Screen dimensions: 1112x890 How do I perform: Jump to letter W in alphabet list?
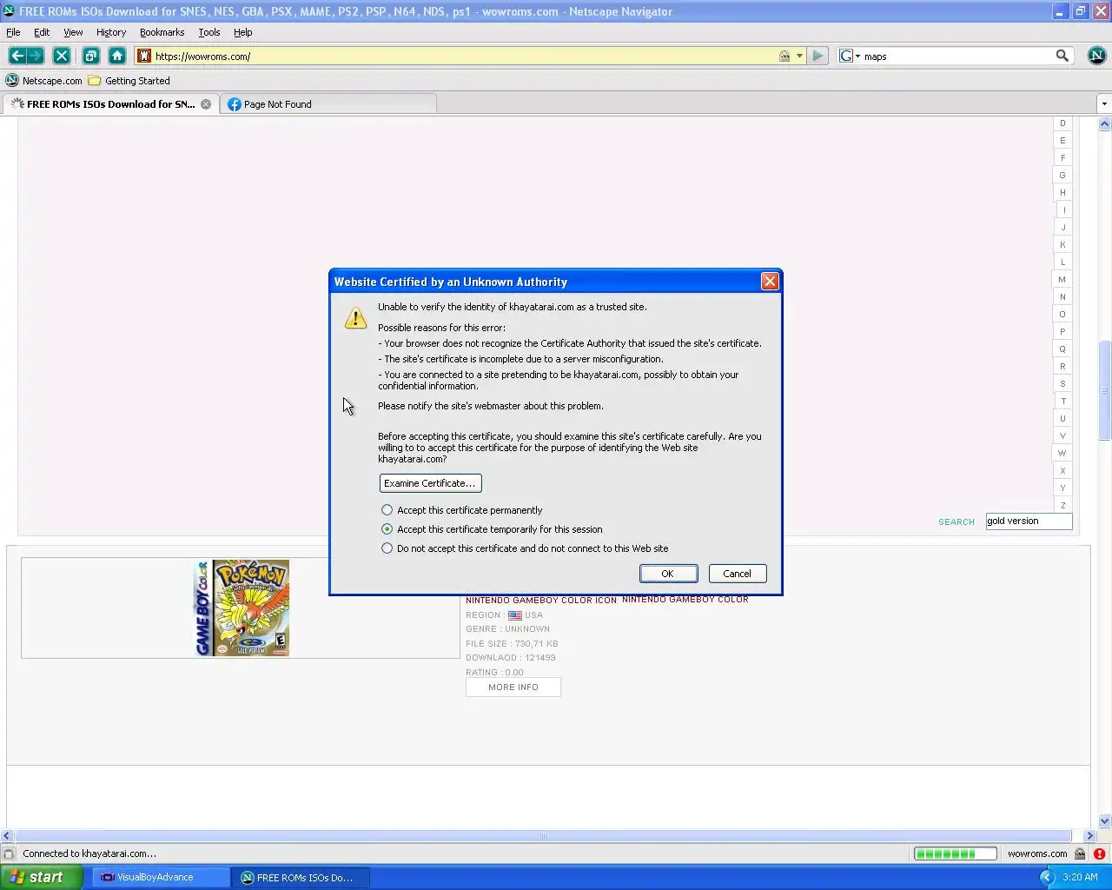point(1062,454)
